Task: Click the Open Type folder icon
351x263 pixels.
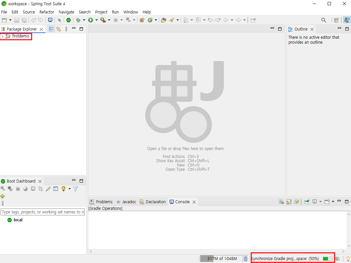Action: coord(164,20)
